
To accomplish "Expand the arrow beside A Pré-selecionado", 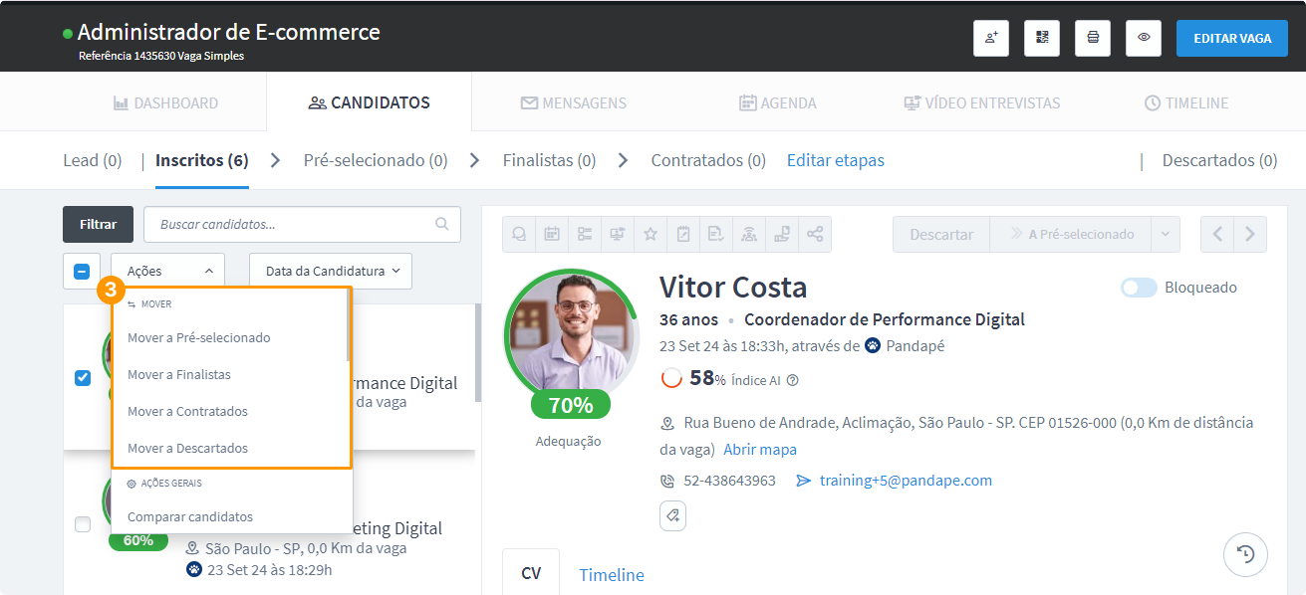I will pos(1165,235).
